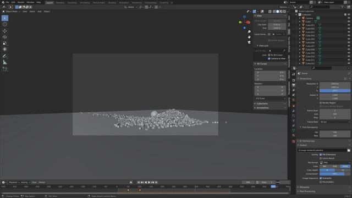Open the Particles properties tab icon
Screen dimensions: 352x198
[x=294, y=116]
